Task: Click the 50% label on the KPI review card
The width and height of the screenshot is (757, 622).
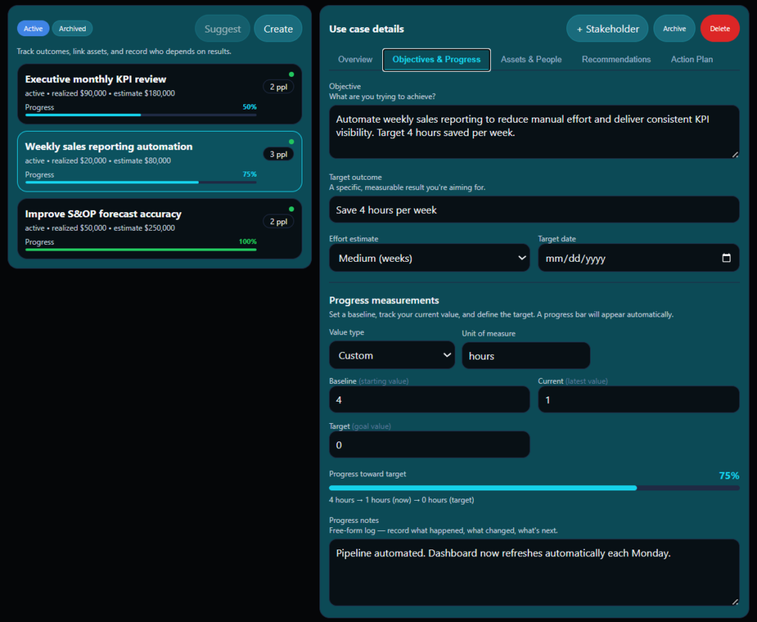Action: click(x=250, y=107)
